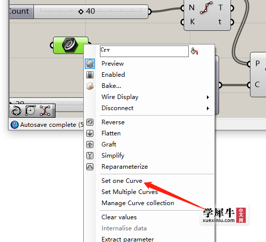Screen dimensions: 266x242
Task: Click the Flatten down-arrow icon
Action: pyautogui.click(x=90, y=133)
